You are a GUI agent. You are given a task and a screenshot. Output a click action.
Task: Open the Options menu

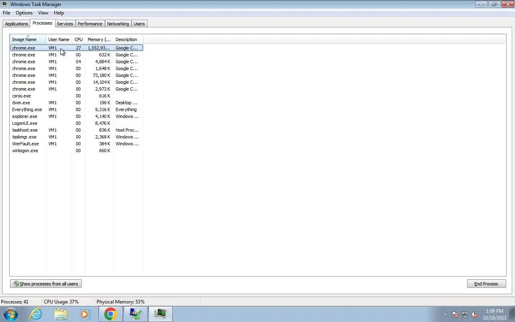24,13
